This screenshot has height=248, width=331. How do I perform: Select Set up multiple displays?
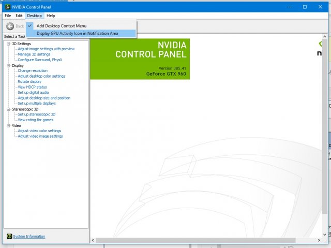tap(36, 104)
